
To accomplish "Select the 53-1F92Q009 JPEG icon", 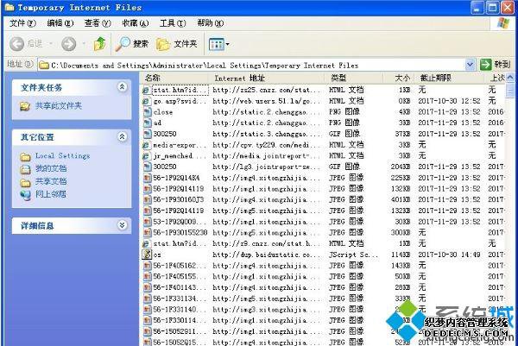I will pos(147,222).
